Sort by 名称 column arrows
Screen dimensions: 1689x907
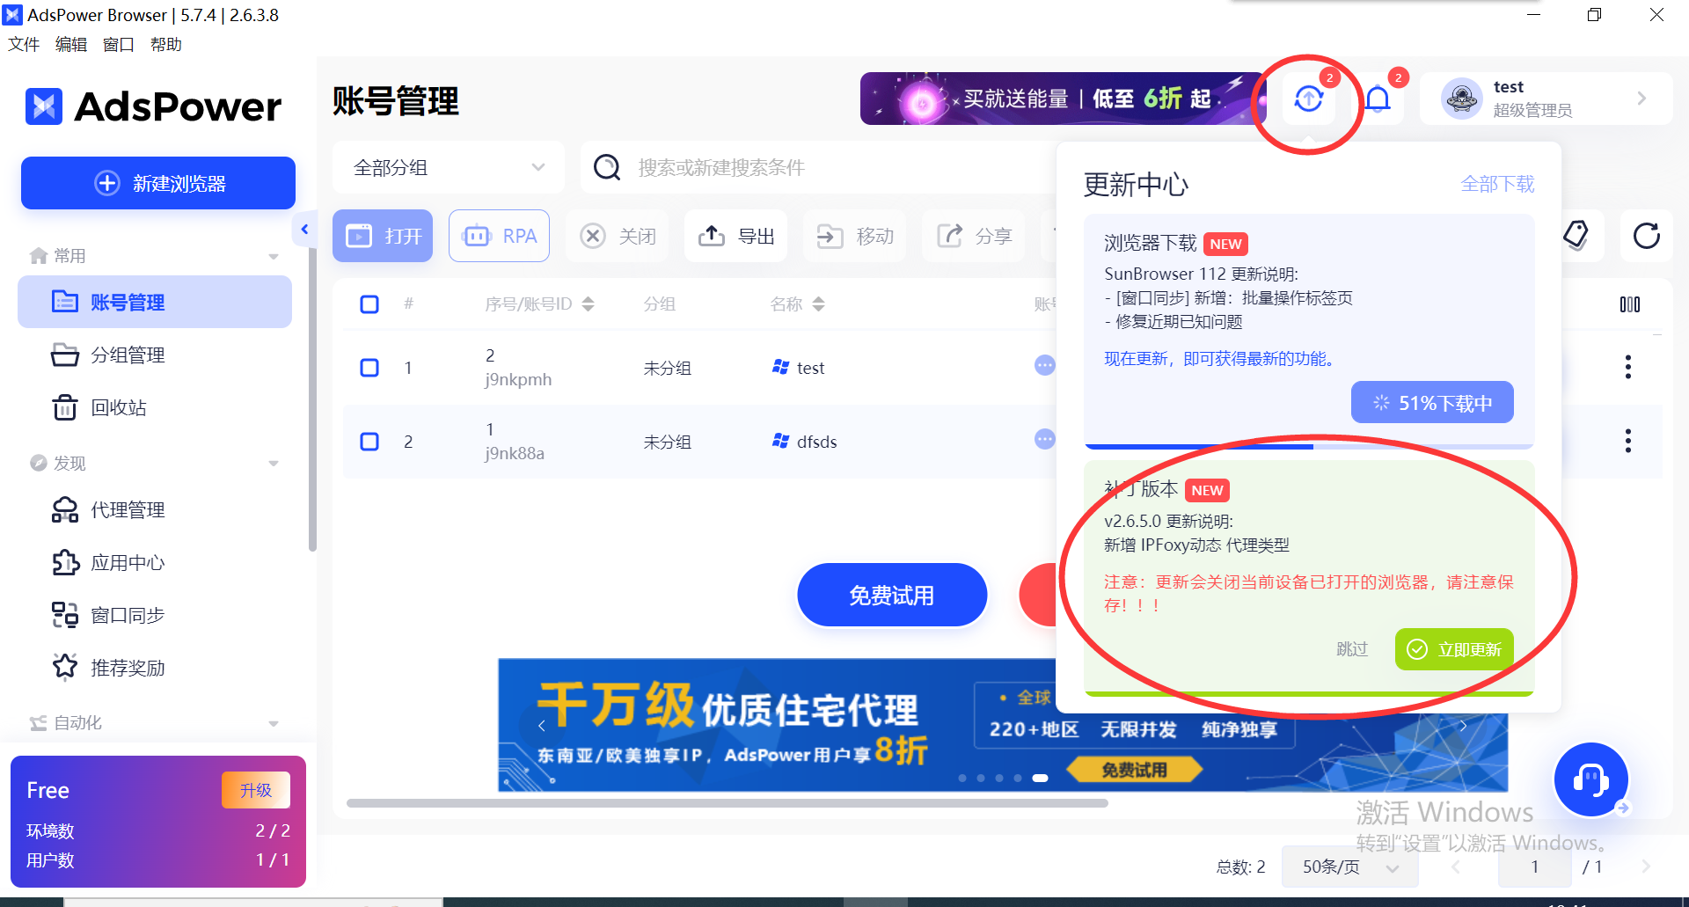coord(819,304)
